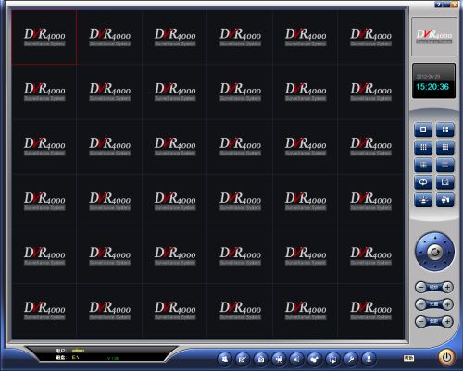Select the sixteen-camera grid layout button
Viewport: 463px width, 371px height.
[x=445, y=147]
